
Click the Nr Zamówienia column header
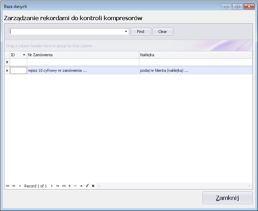[x=83, y=55]
